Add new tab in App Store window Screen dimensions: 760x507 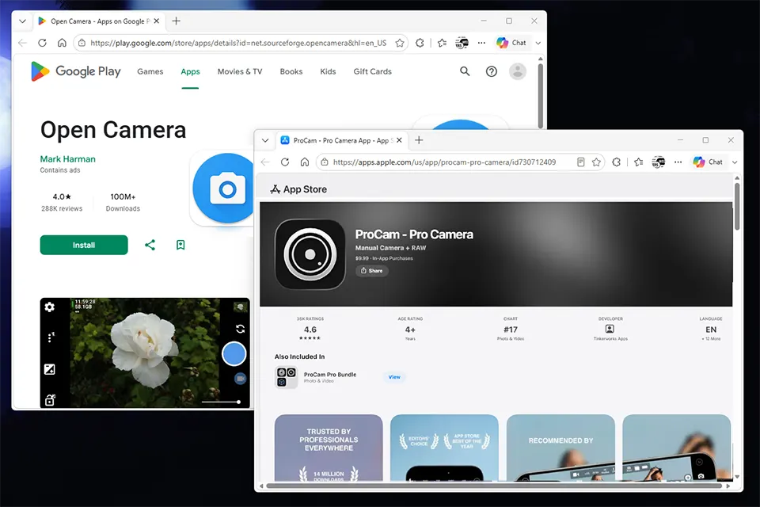pyautogui.click(x=420, y=140)
